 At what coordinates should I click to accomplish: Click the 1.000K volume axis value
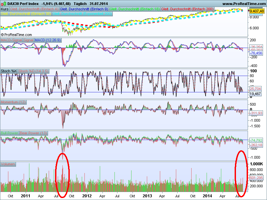pos(256,164)
